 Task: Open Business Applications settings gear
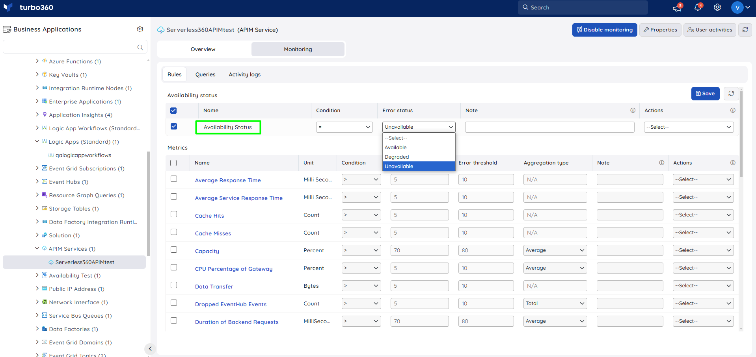(x=140, y=29)
